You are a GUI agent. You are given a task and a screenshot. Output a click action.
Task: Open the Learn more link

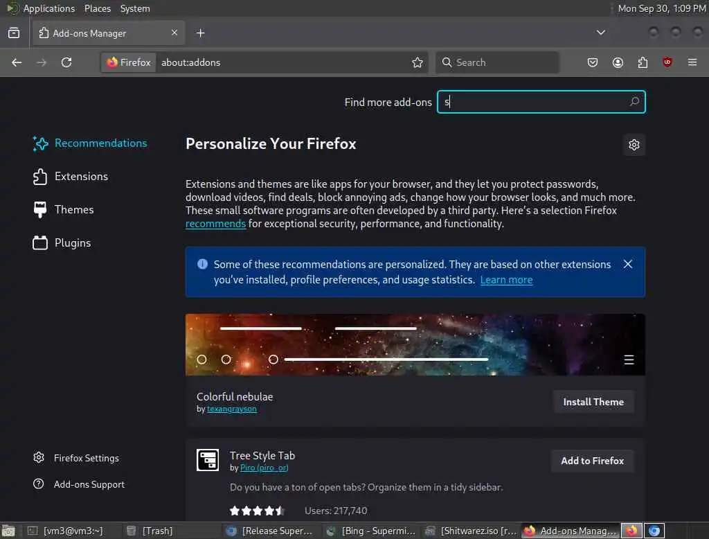(506, 280)
